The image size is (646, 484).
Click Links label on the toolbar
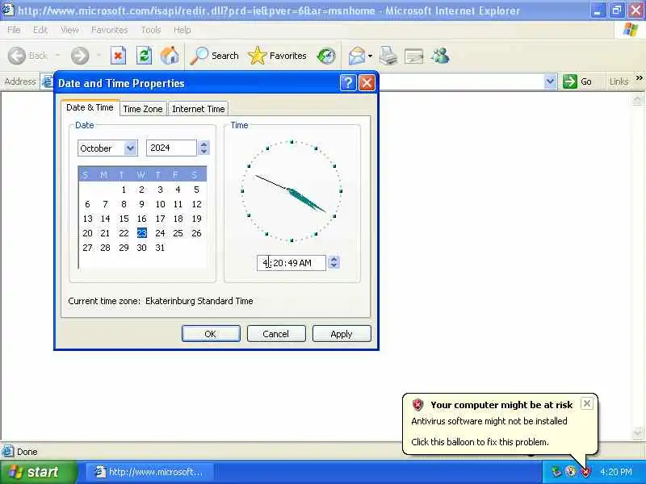(x=619, y=81)
